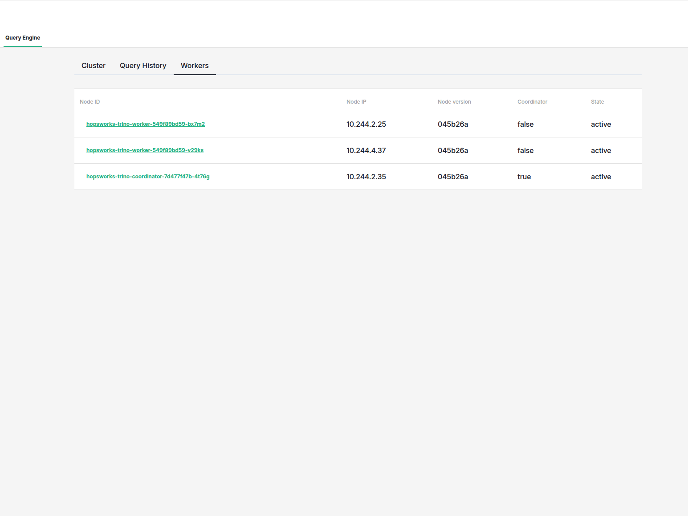This screenshot has height=516, width=688.
Task: Open worker node link ending in bx7m2
Action: click(x=146, y=124)
